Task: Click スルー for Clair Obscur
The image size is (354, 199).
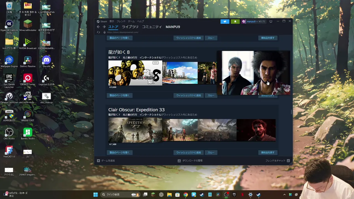Action: pos(211,153)
